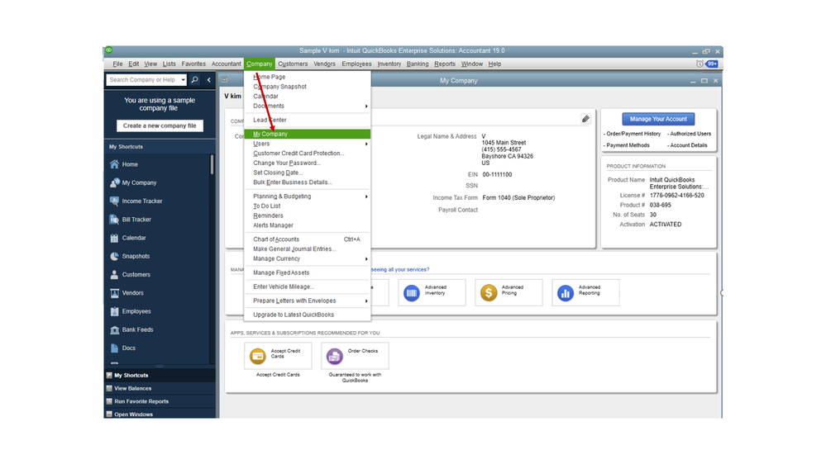The height and width of the screenshot is (464, 826).
Task: Click the search magnifier icon
Action: 194,80
